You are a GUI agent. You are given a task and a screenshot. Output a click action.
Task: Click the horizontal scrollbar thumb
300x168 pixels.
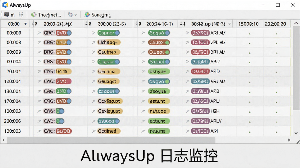(x=111, y=140)
